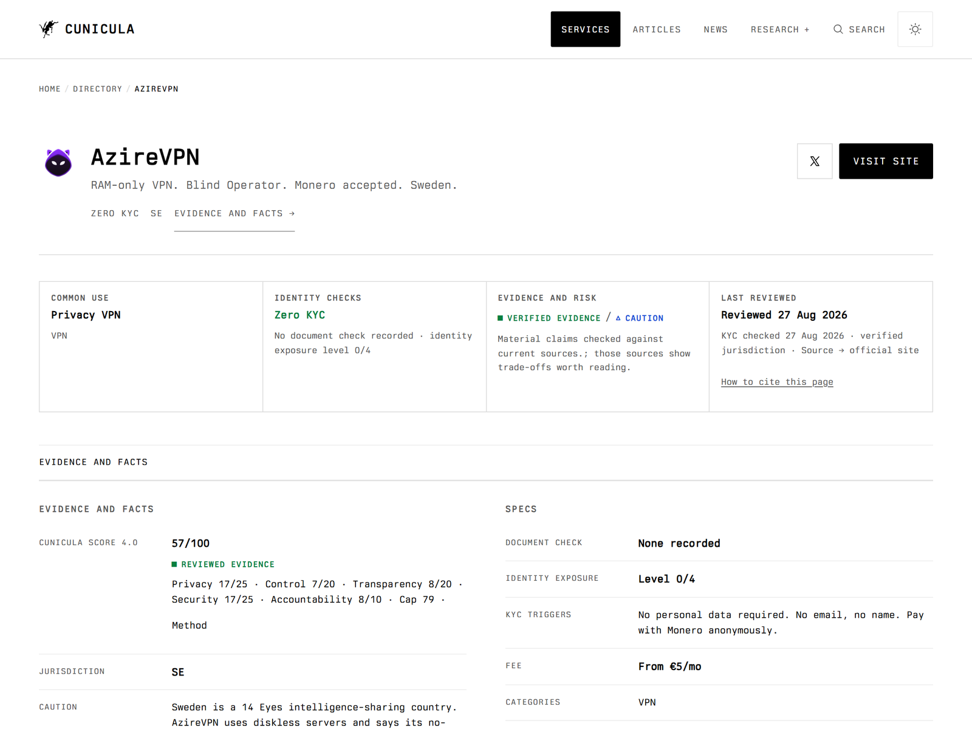Click the VPN value in Categories row

647,702
